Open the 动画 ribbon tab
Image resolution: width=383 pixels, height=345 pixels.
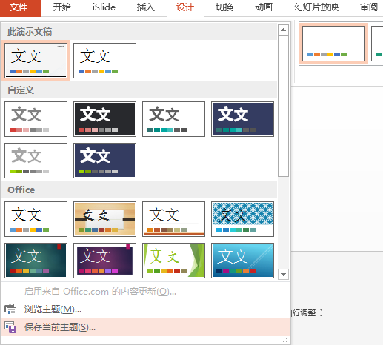(264, 7)
